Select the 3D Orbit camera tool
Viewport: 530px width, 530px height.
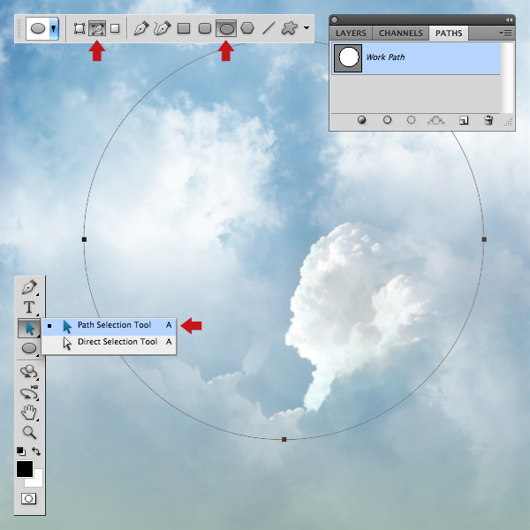tap(29, 392)
